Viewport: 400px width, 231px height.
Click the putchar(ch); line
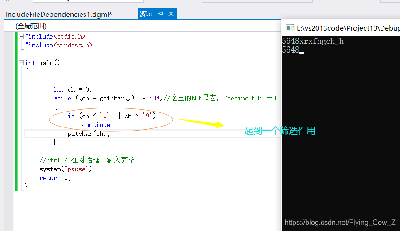[88, 134]
